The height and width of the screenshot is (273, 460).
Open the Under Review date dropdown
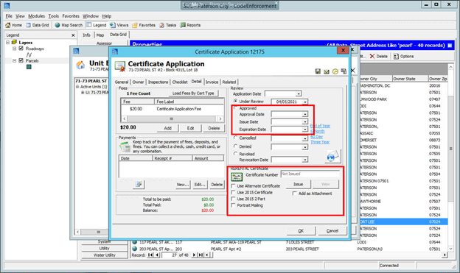[305, 102]
